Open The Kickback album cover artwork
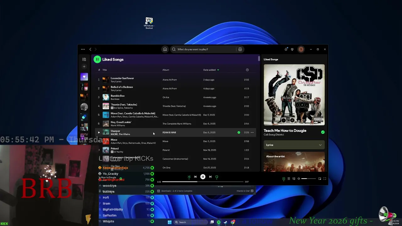The height and width of the screenshot is (226, 402). click(294, 94)
